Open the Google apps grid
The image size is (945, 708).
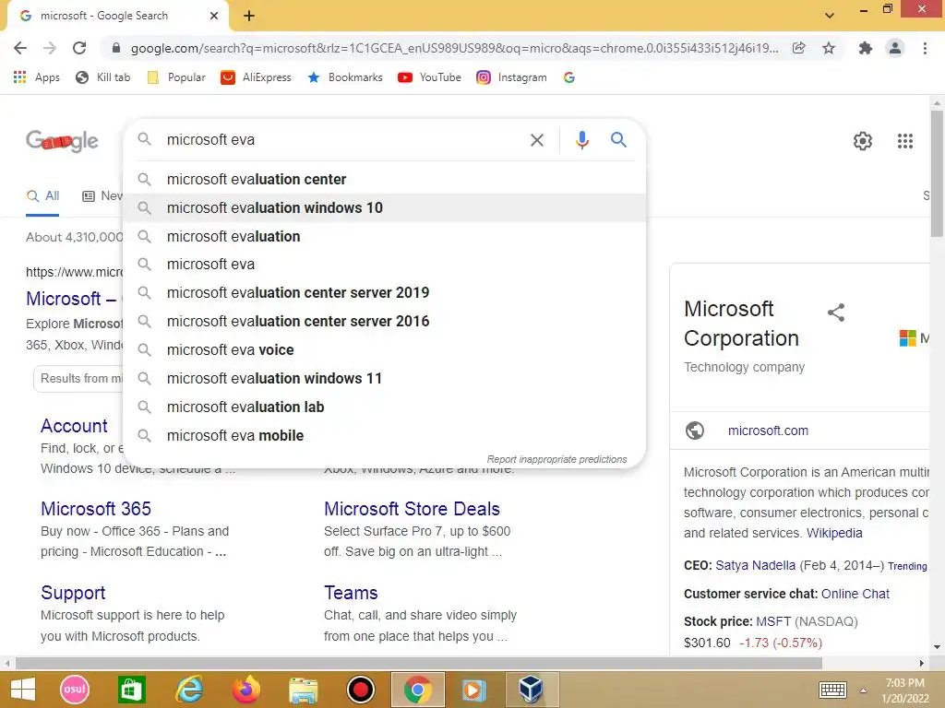(x=904, y=141)
